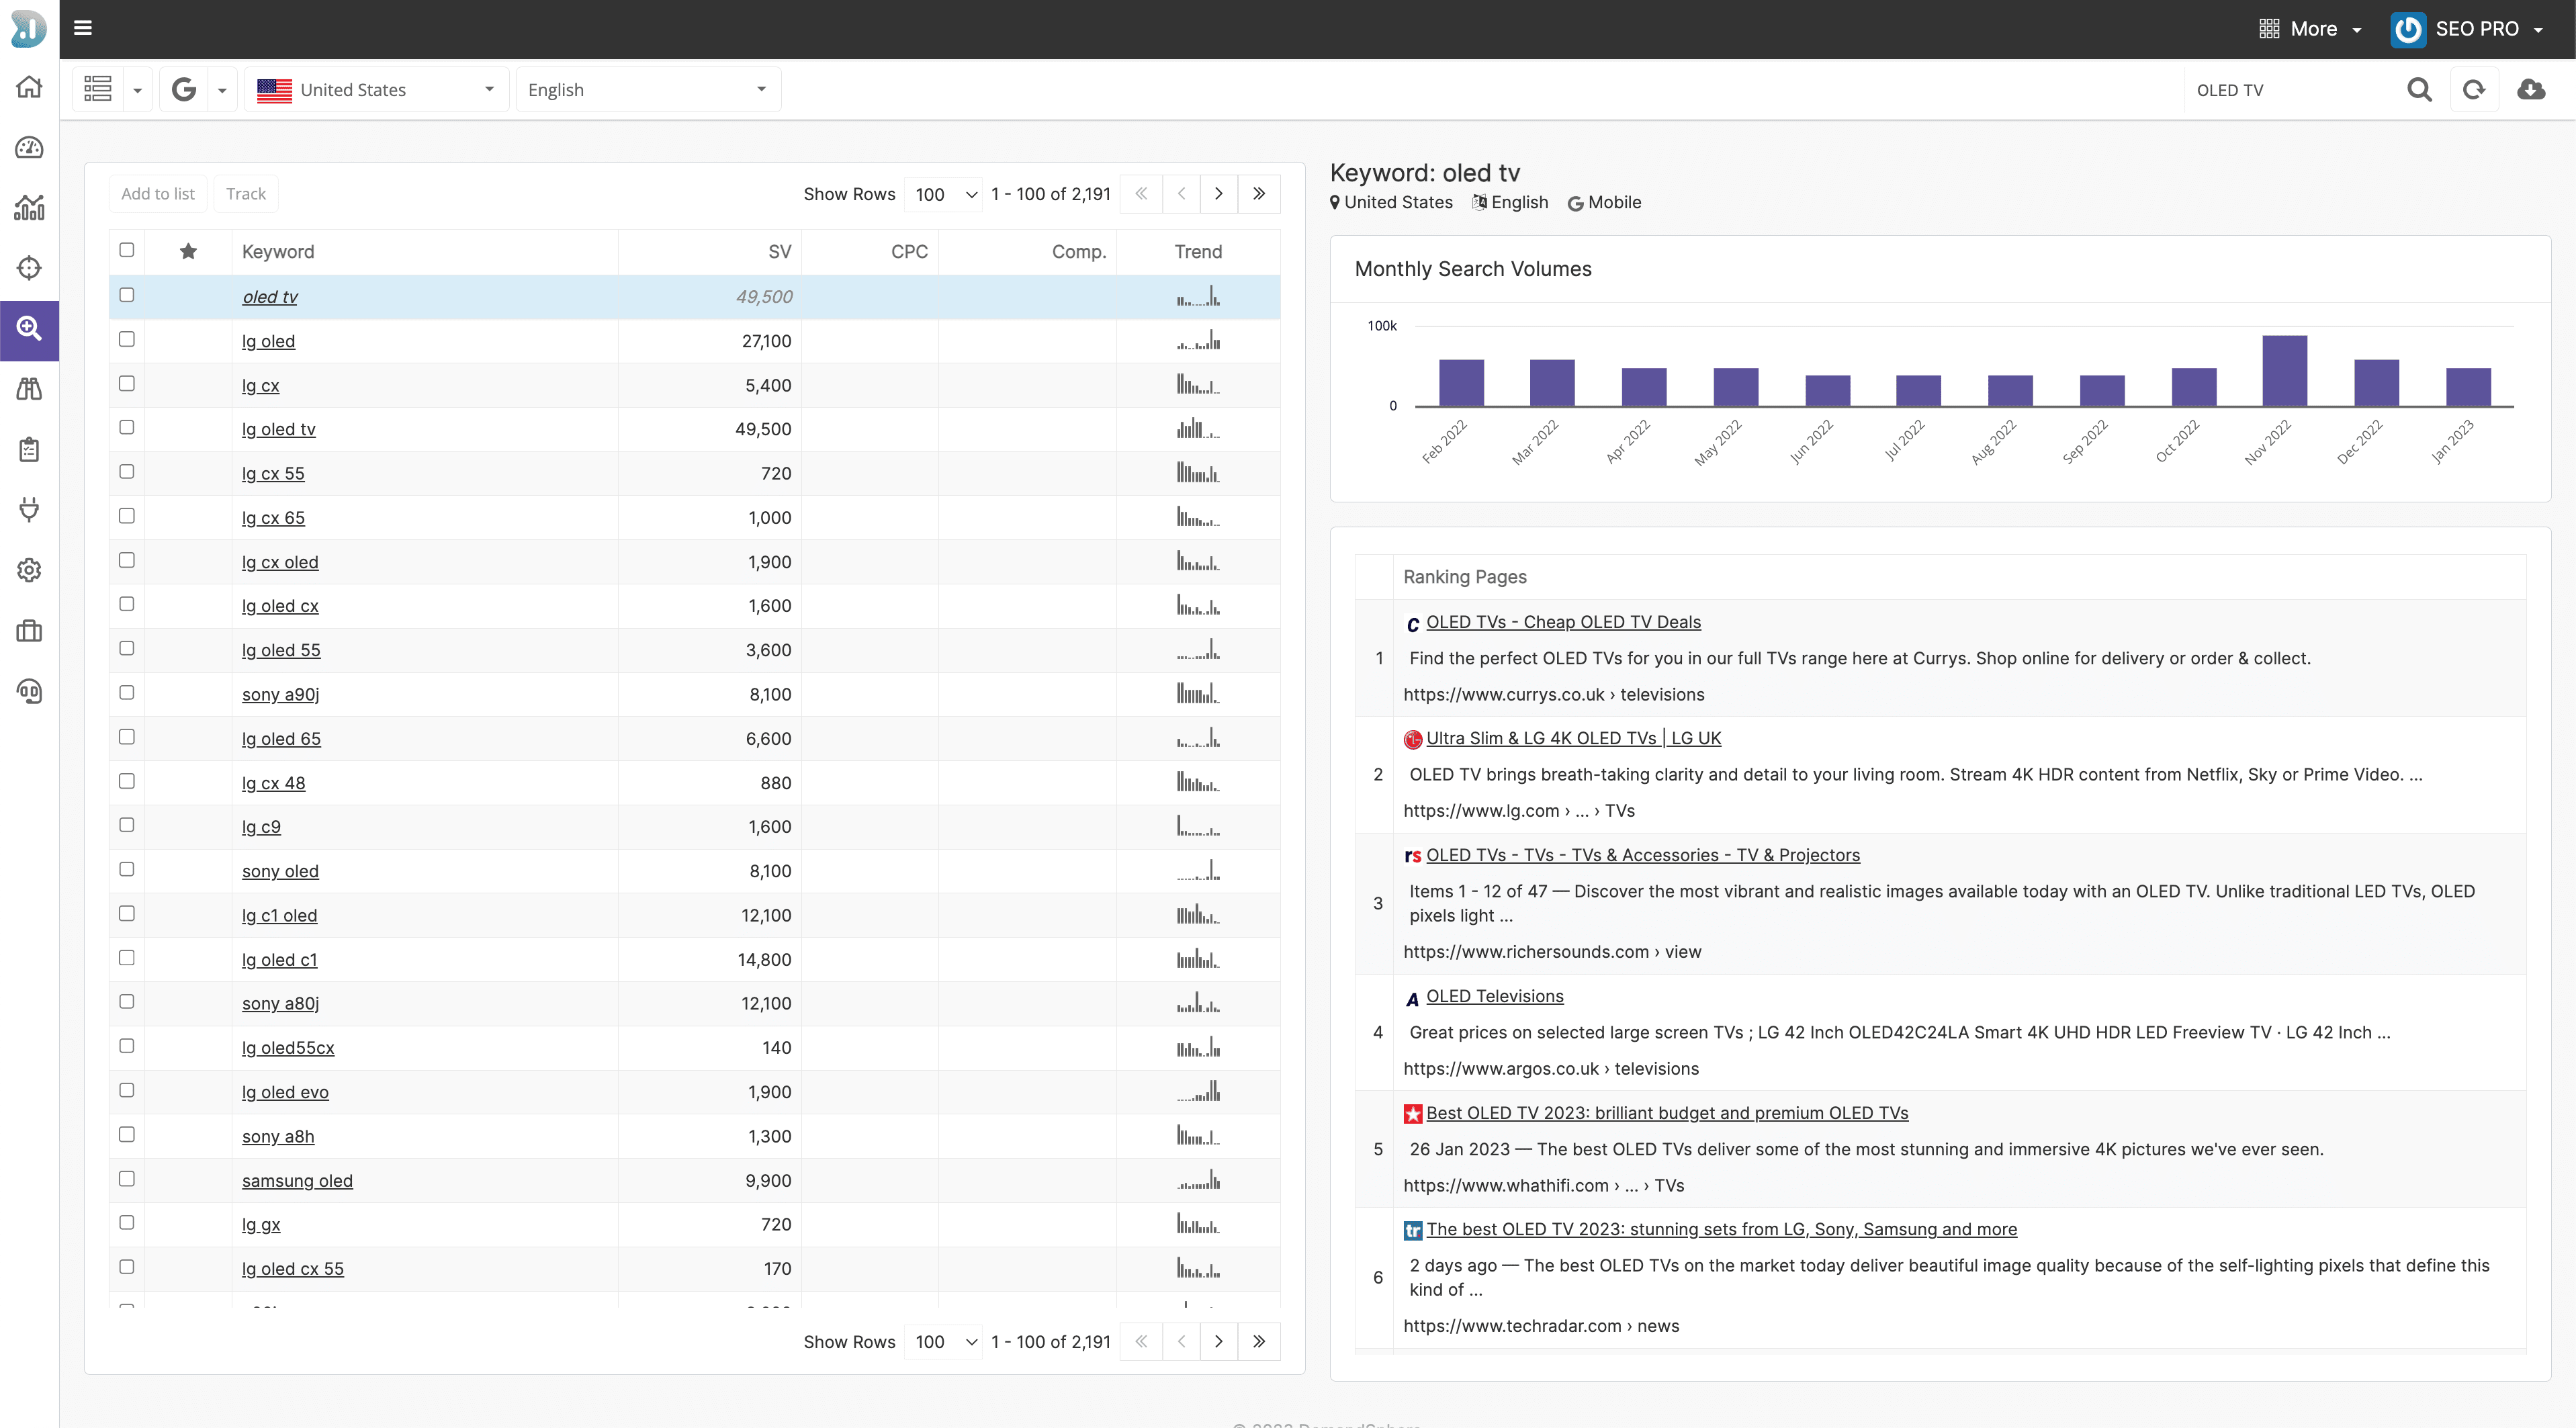Go to next page in top pagination

click(1219, 194)
